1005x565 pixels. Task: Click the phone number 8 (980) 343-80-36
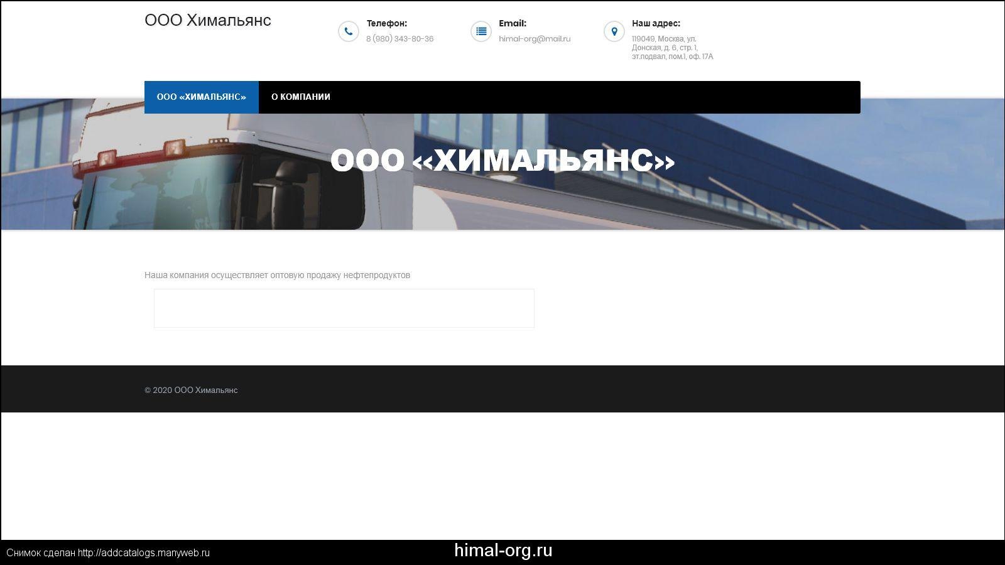click(399, 39)
